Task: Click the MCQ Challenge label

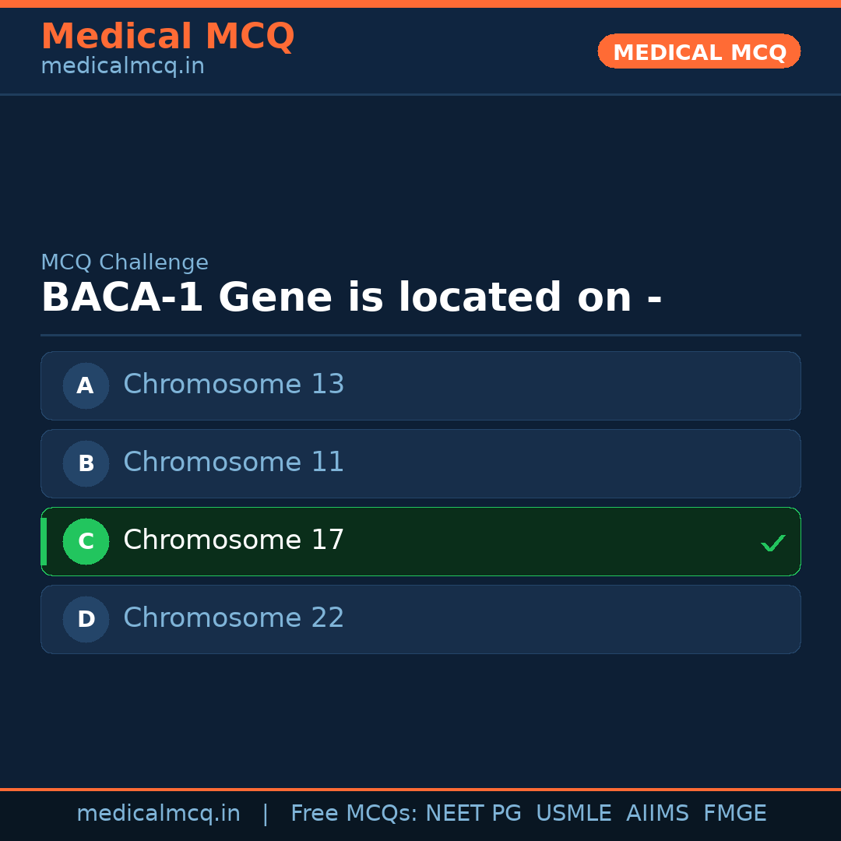Action: 125,263
